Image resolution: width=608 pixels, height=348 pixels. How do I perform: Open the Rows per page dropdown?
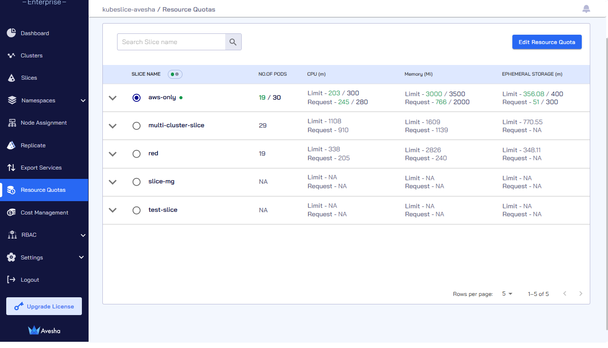click(x=507, y=294)
